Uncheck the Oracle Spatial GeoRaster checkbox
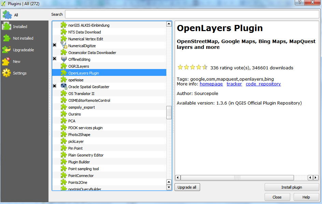 point(54,86)
